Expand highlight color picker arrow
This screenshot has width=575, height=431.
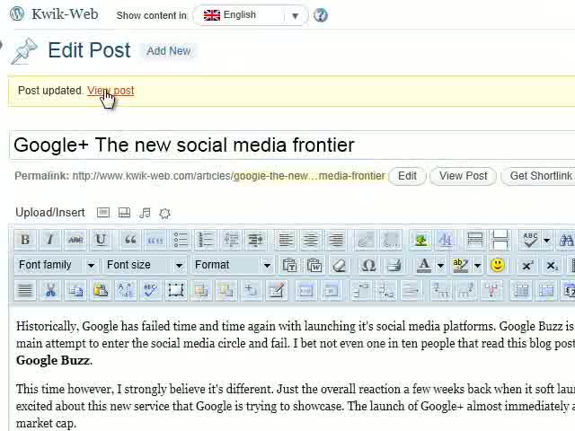[477, 266]
